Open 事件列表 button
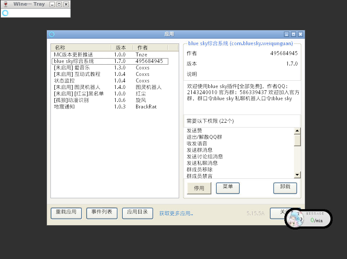The image size is (347, 259). [x=102, y=213]
